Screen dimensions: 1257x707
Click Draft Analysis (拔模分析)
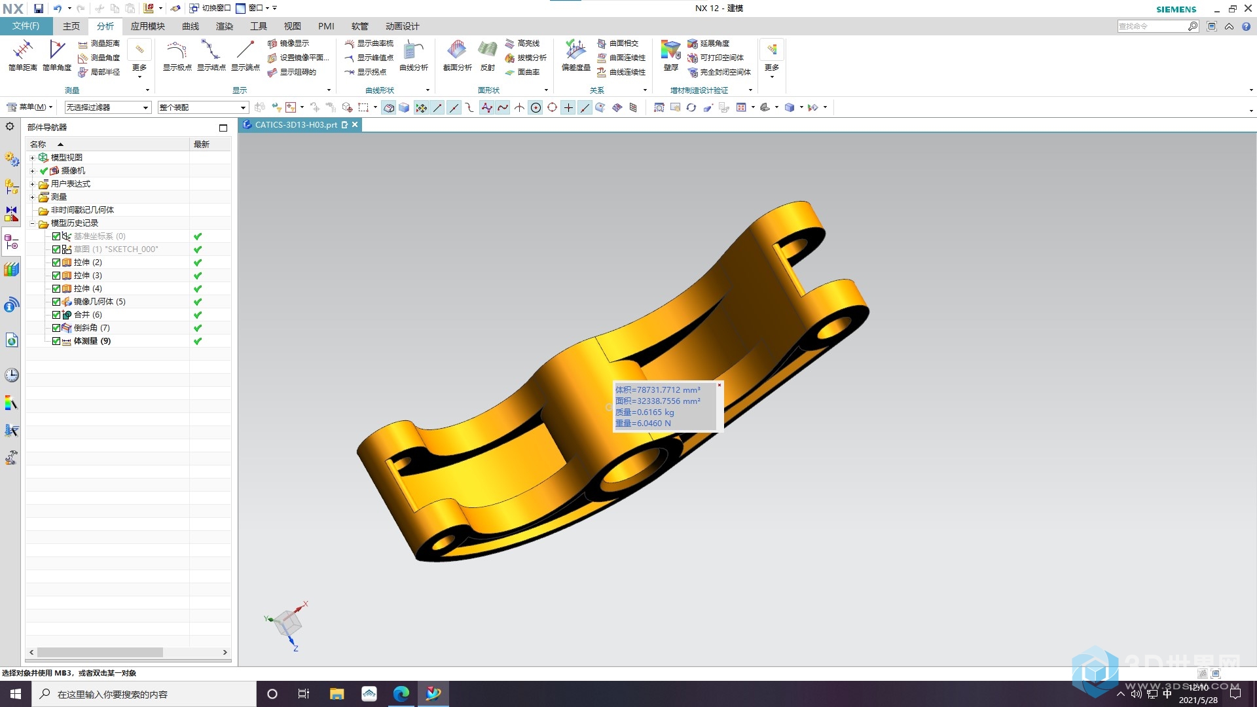tap(526, 58)
